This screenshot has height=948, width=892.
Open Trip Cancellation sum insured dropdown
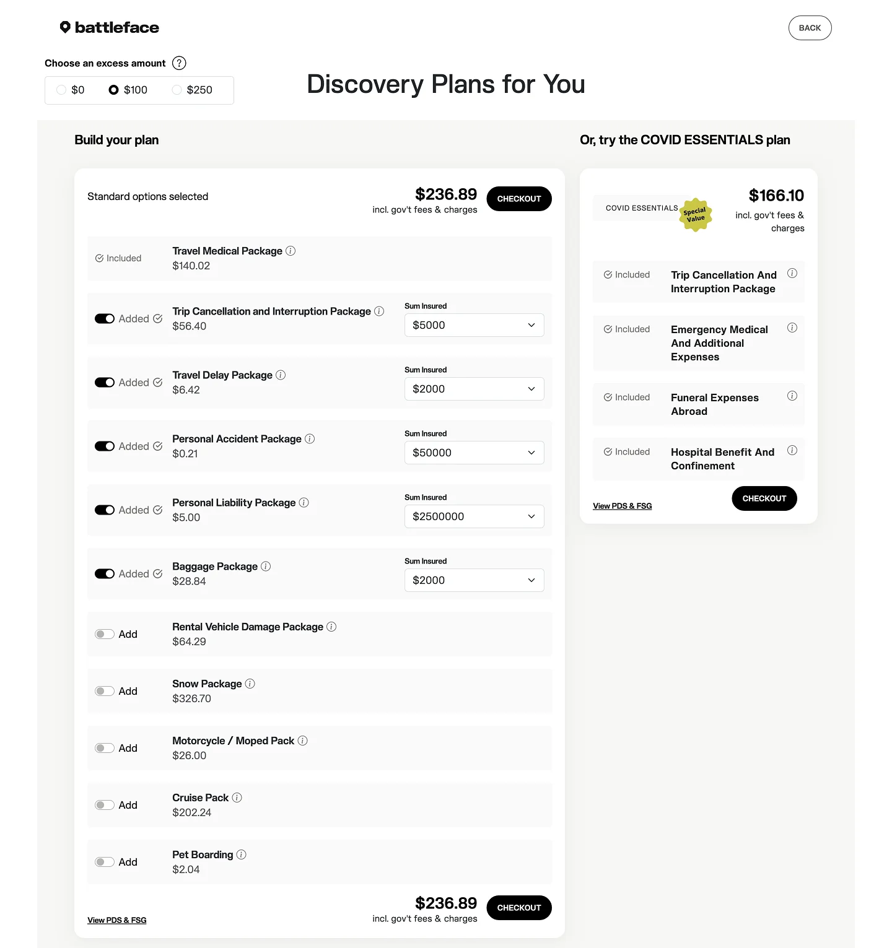point(474,325)
